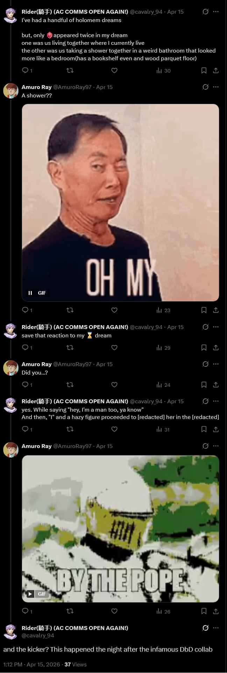Retweet the 'Did you...?' tweet
The width and height of the screenshot is (227, 673).
point(70,385)
